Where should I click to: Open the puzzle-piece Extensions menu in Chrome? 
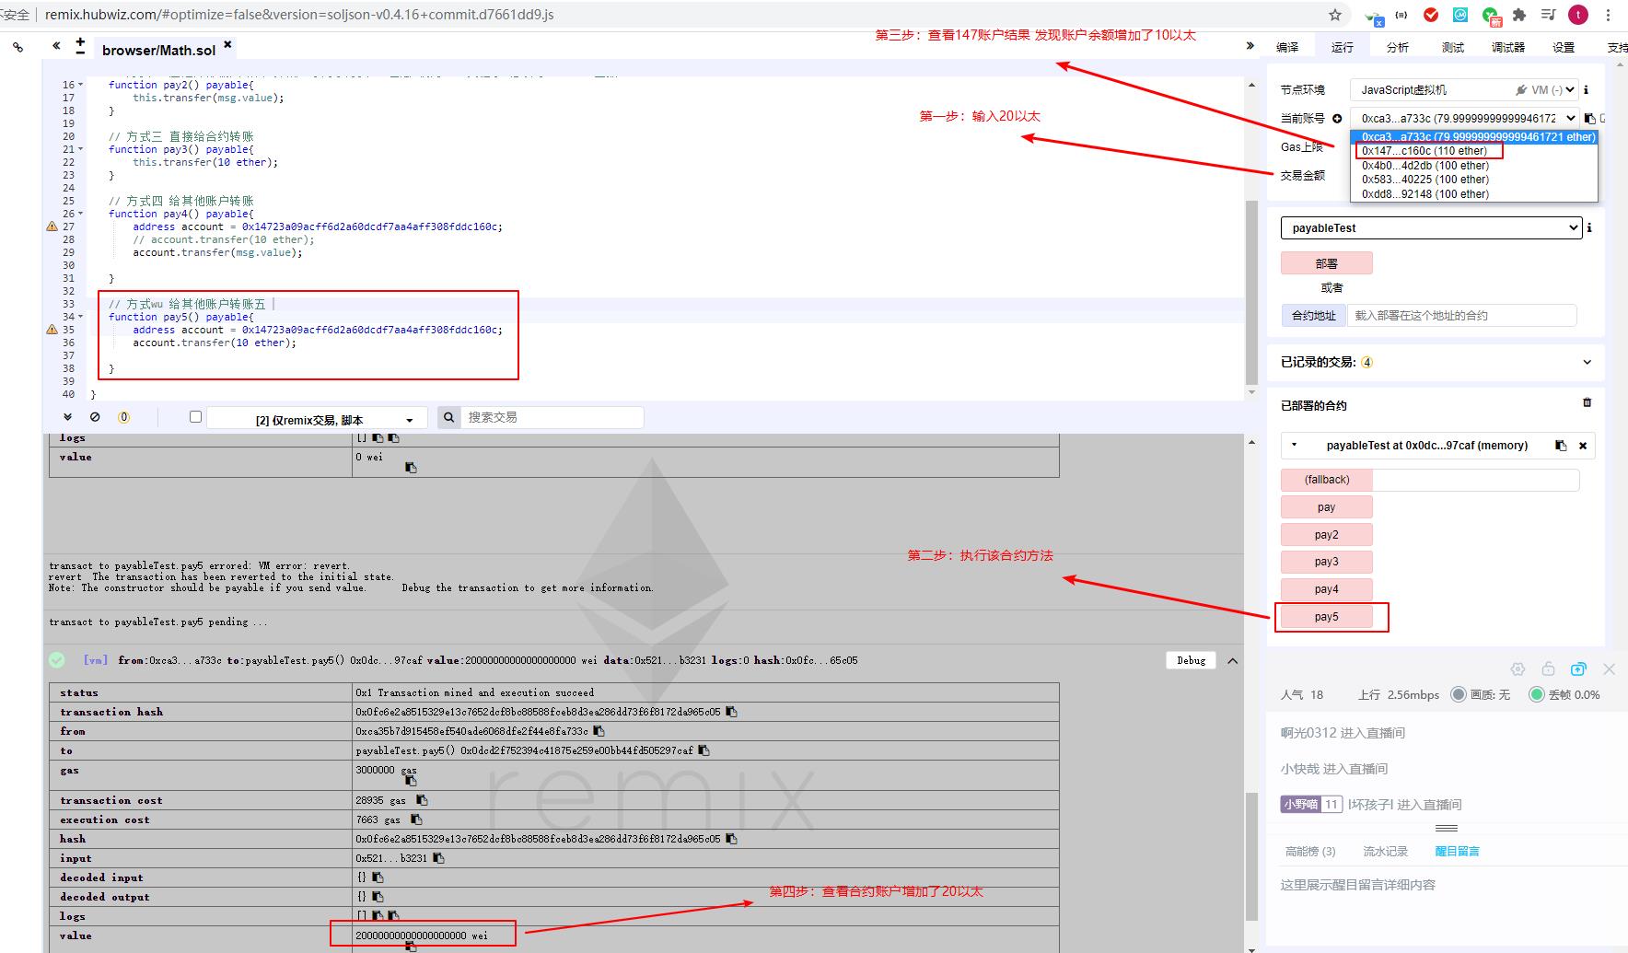(x=1519, y=15)
